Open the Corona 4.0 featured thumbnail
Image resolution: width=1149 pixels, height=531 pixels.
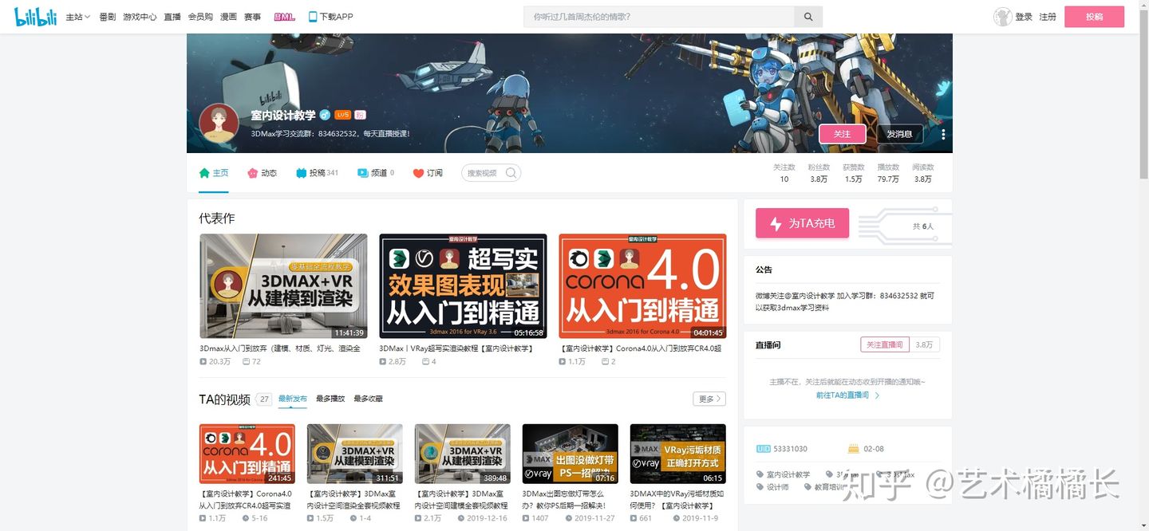[642, 286]
